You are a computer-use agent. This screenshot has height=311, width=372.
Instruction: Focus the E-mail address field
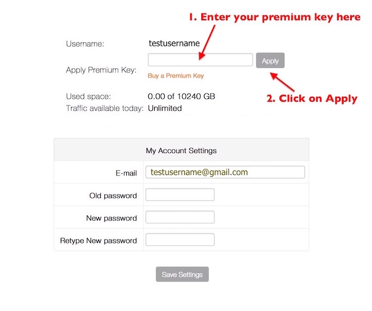click(225, 172)
